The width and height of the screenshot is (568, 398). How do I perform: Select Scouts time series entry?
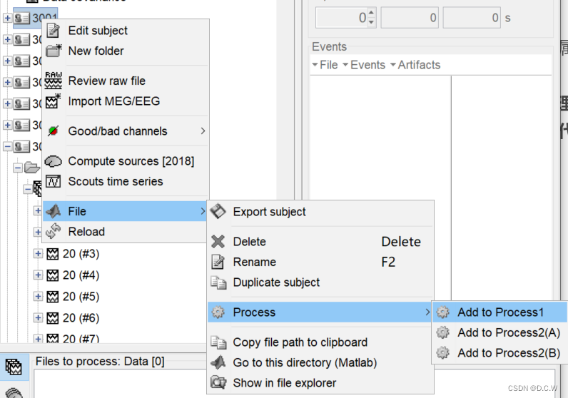click(x=126, y=181)
